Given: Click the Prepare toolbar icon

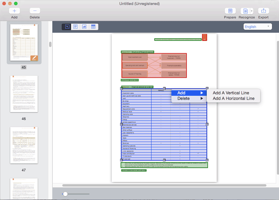Looking at the screenshot, I should pos(230,11).
